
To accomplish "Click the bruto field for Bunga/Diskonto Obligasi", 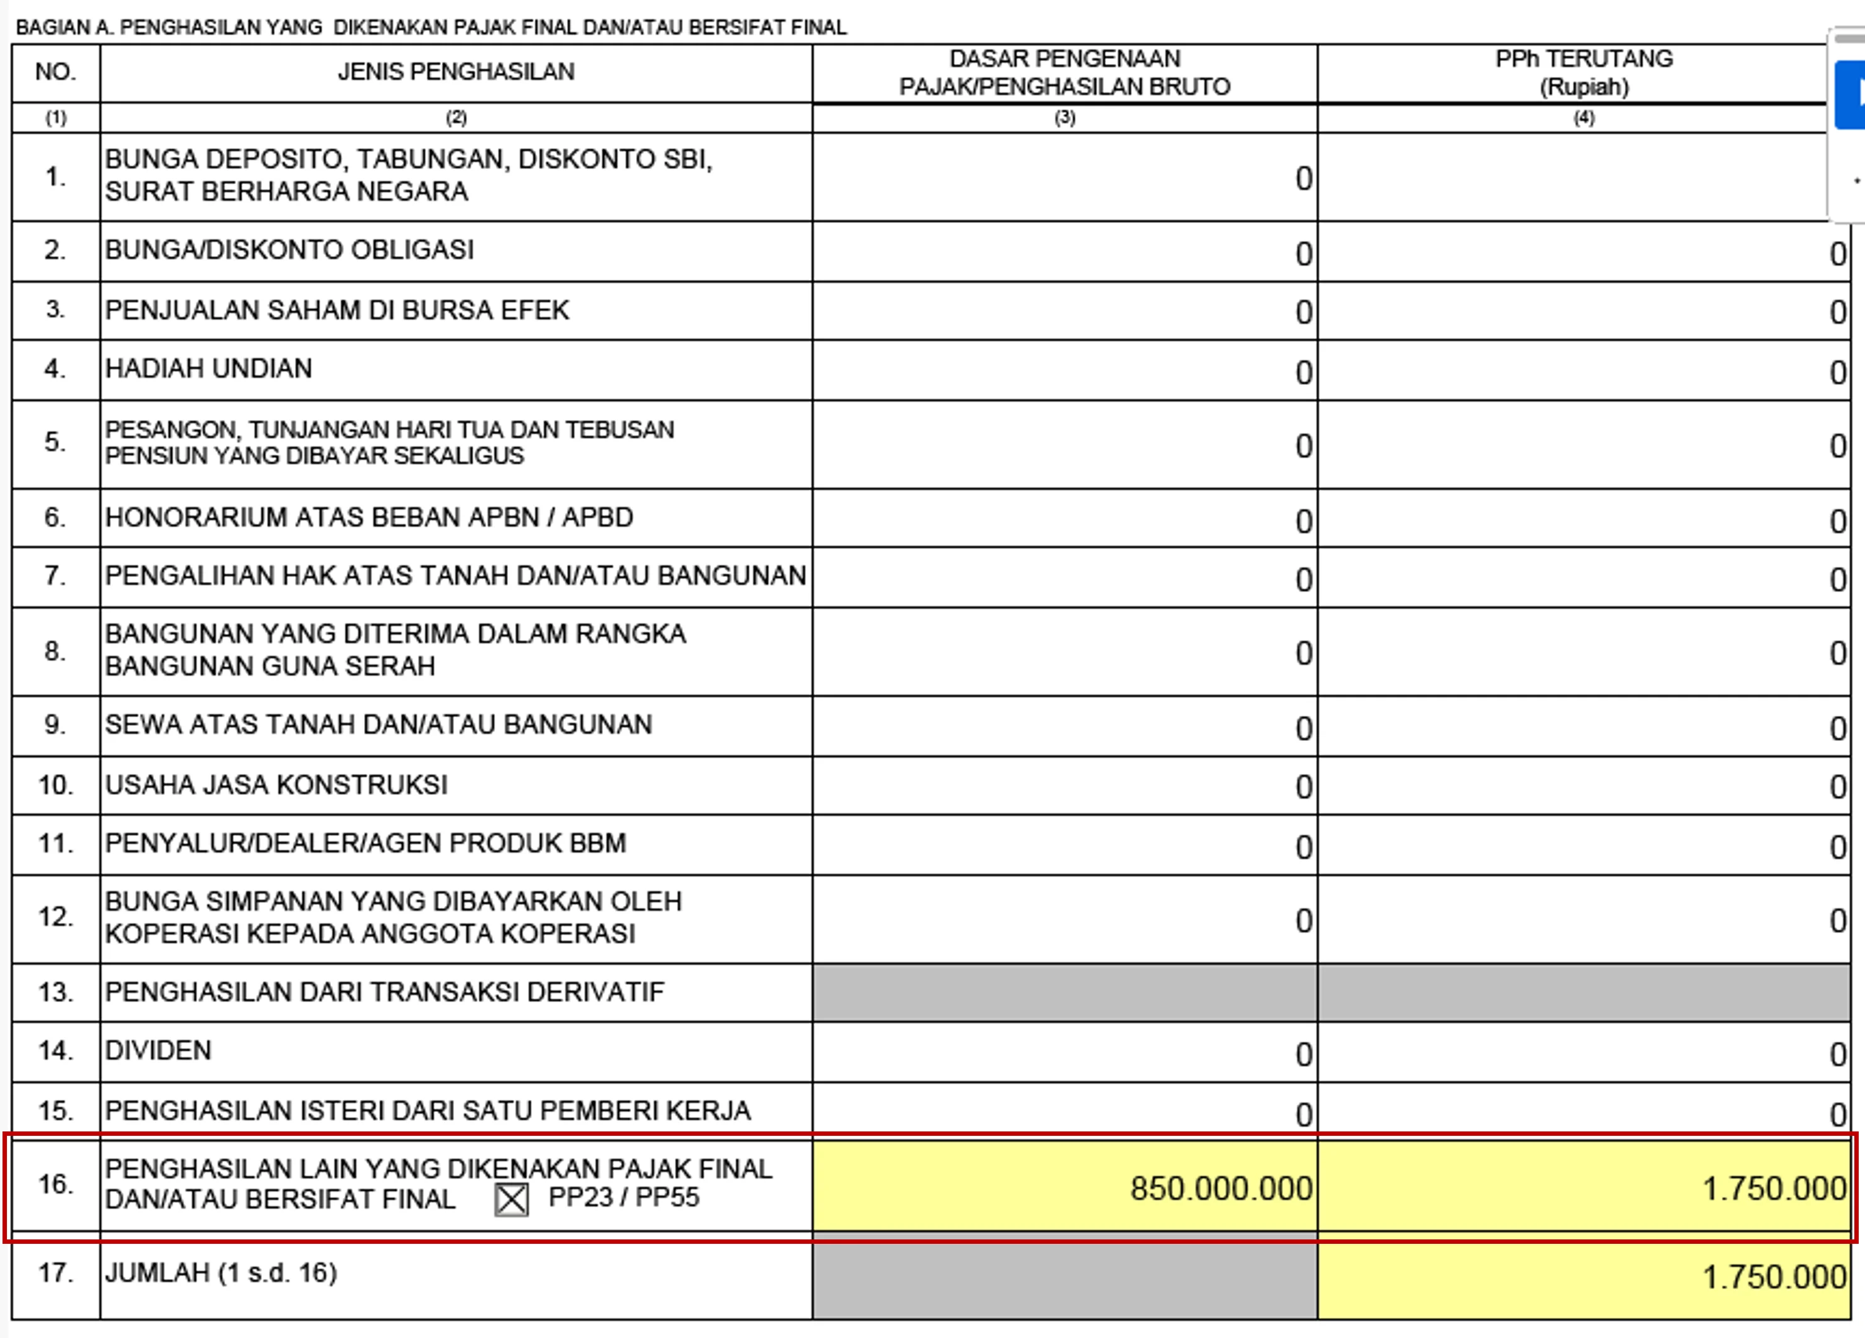I will click(x=1065, y=252).
